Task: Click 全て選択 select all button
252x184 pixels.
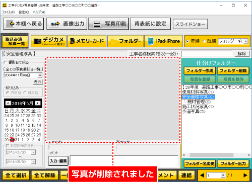Action: pos(16,175)
